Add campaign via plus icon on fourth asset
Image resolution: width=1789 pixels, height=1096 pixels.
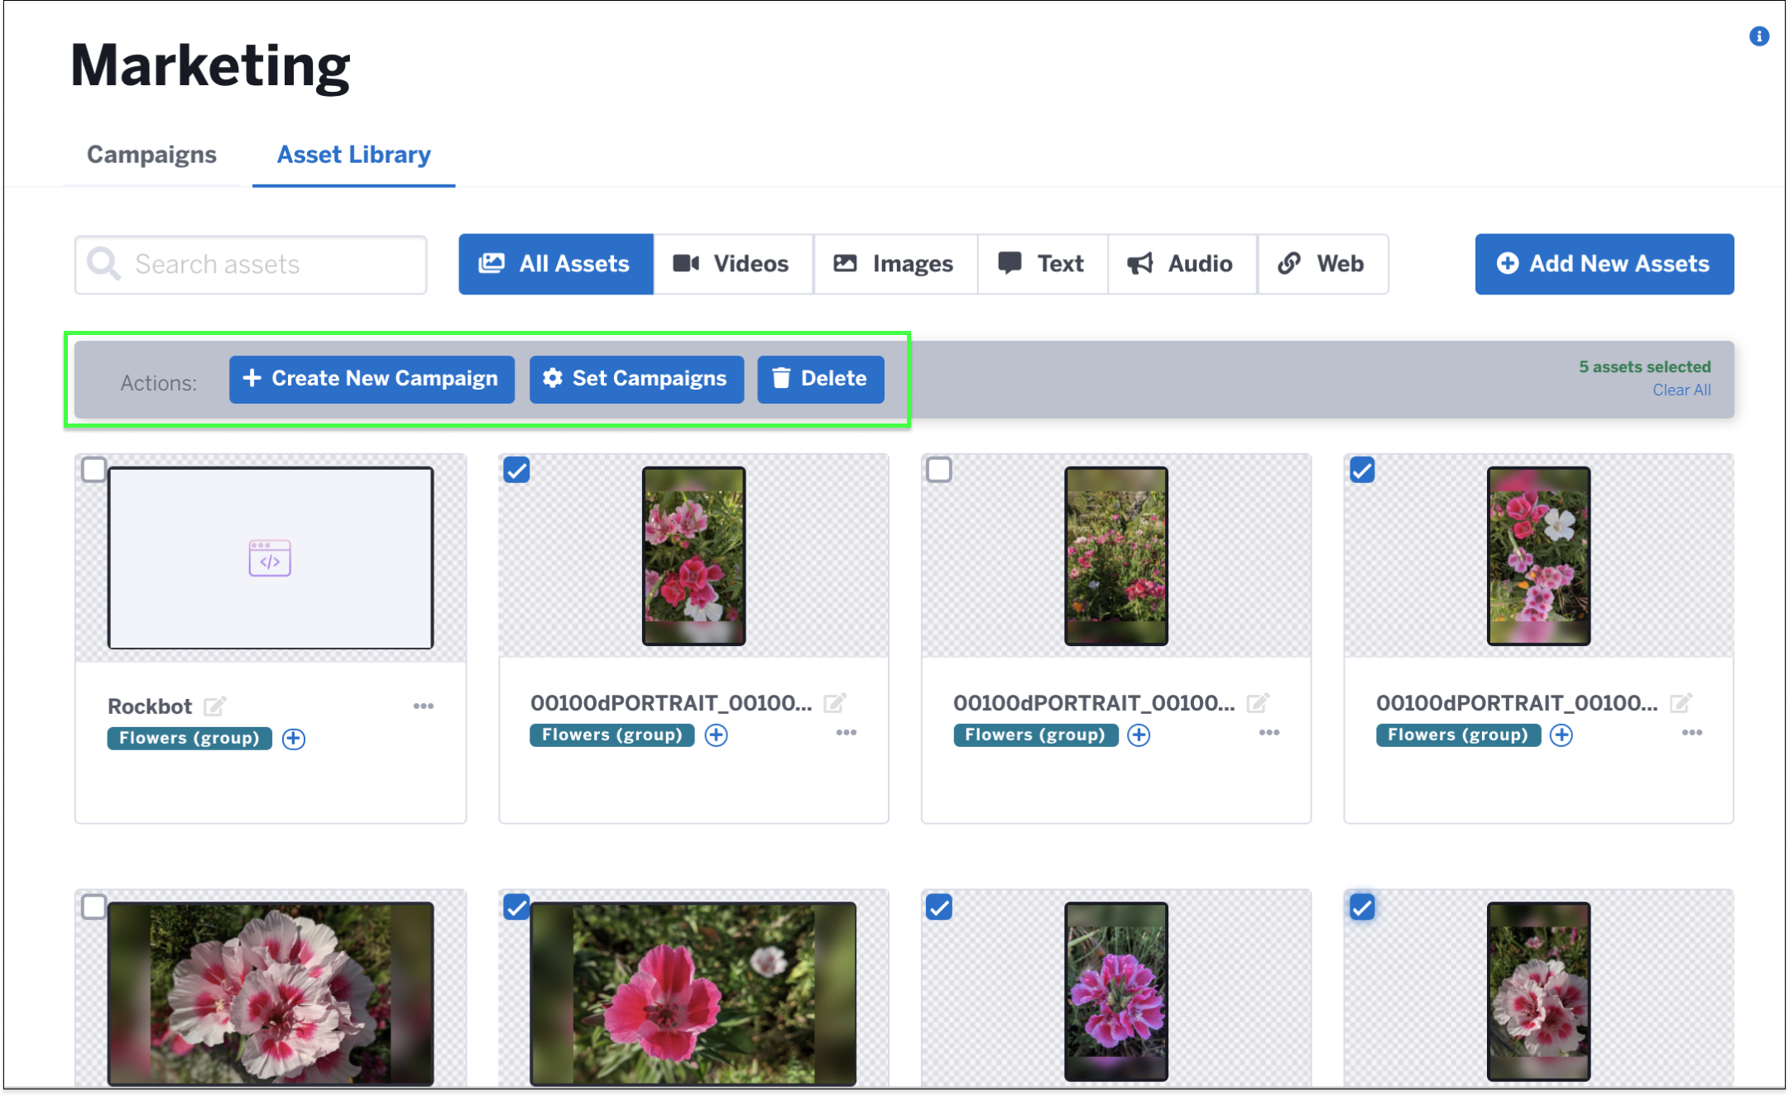pos(1561,735)
